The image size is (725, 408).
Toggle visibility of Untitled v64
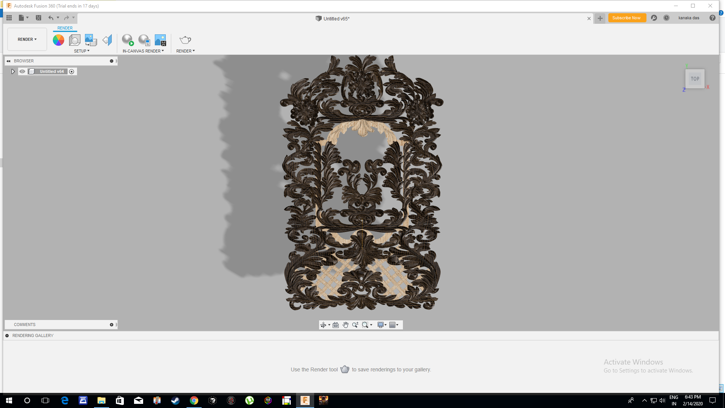pos(22,71)
